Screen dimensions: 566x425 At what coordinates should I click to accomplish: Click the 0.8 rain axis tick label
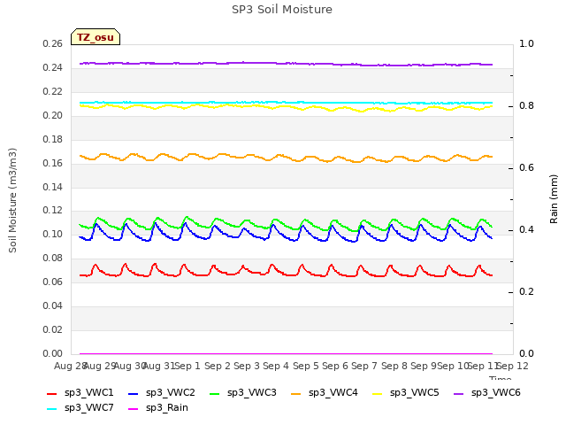click(526, 106)
